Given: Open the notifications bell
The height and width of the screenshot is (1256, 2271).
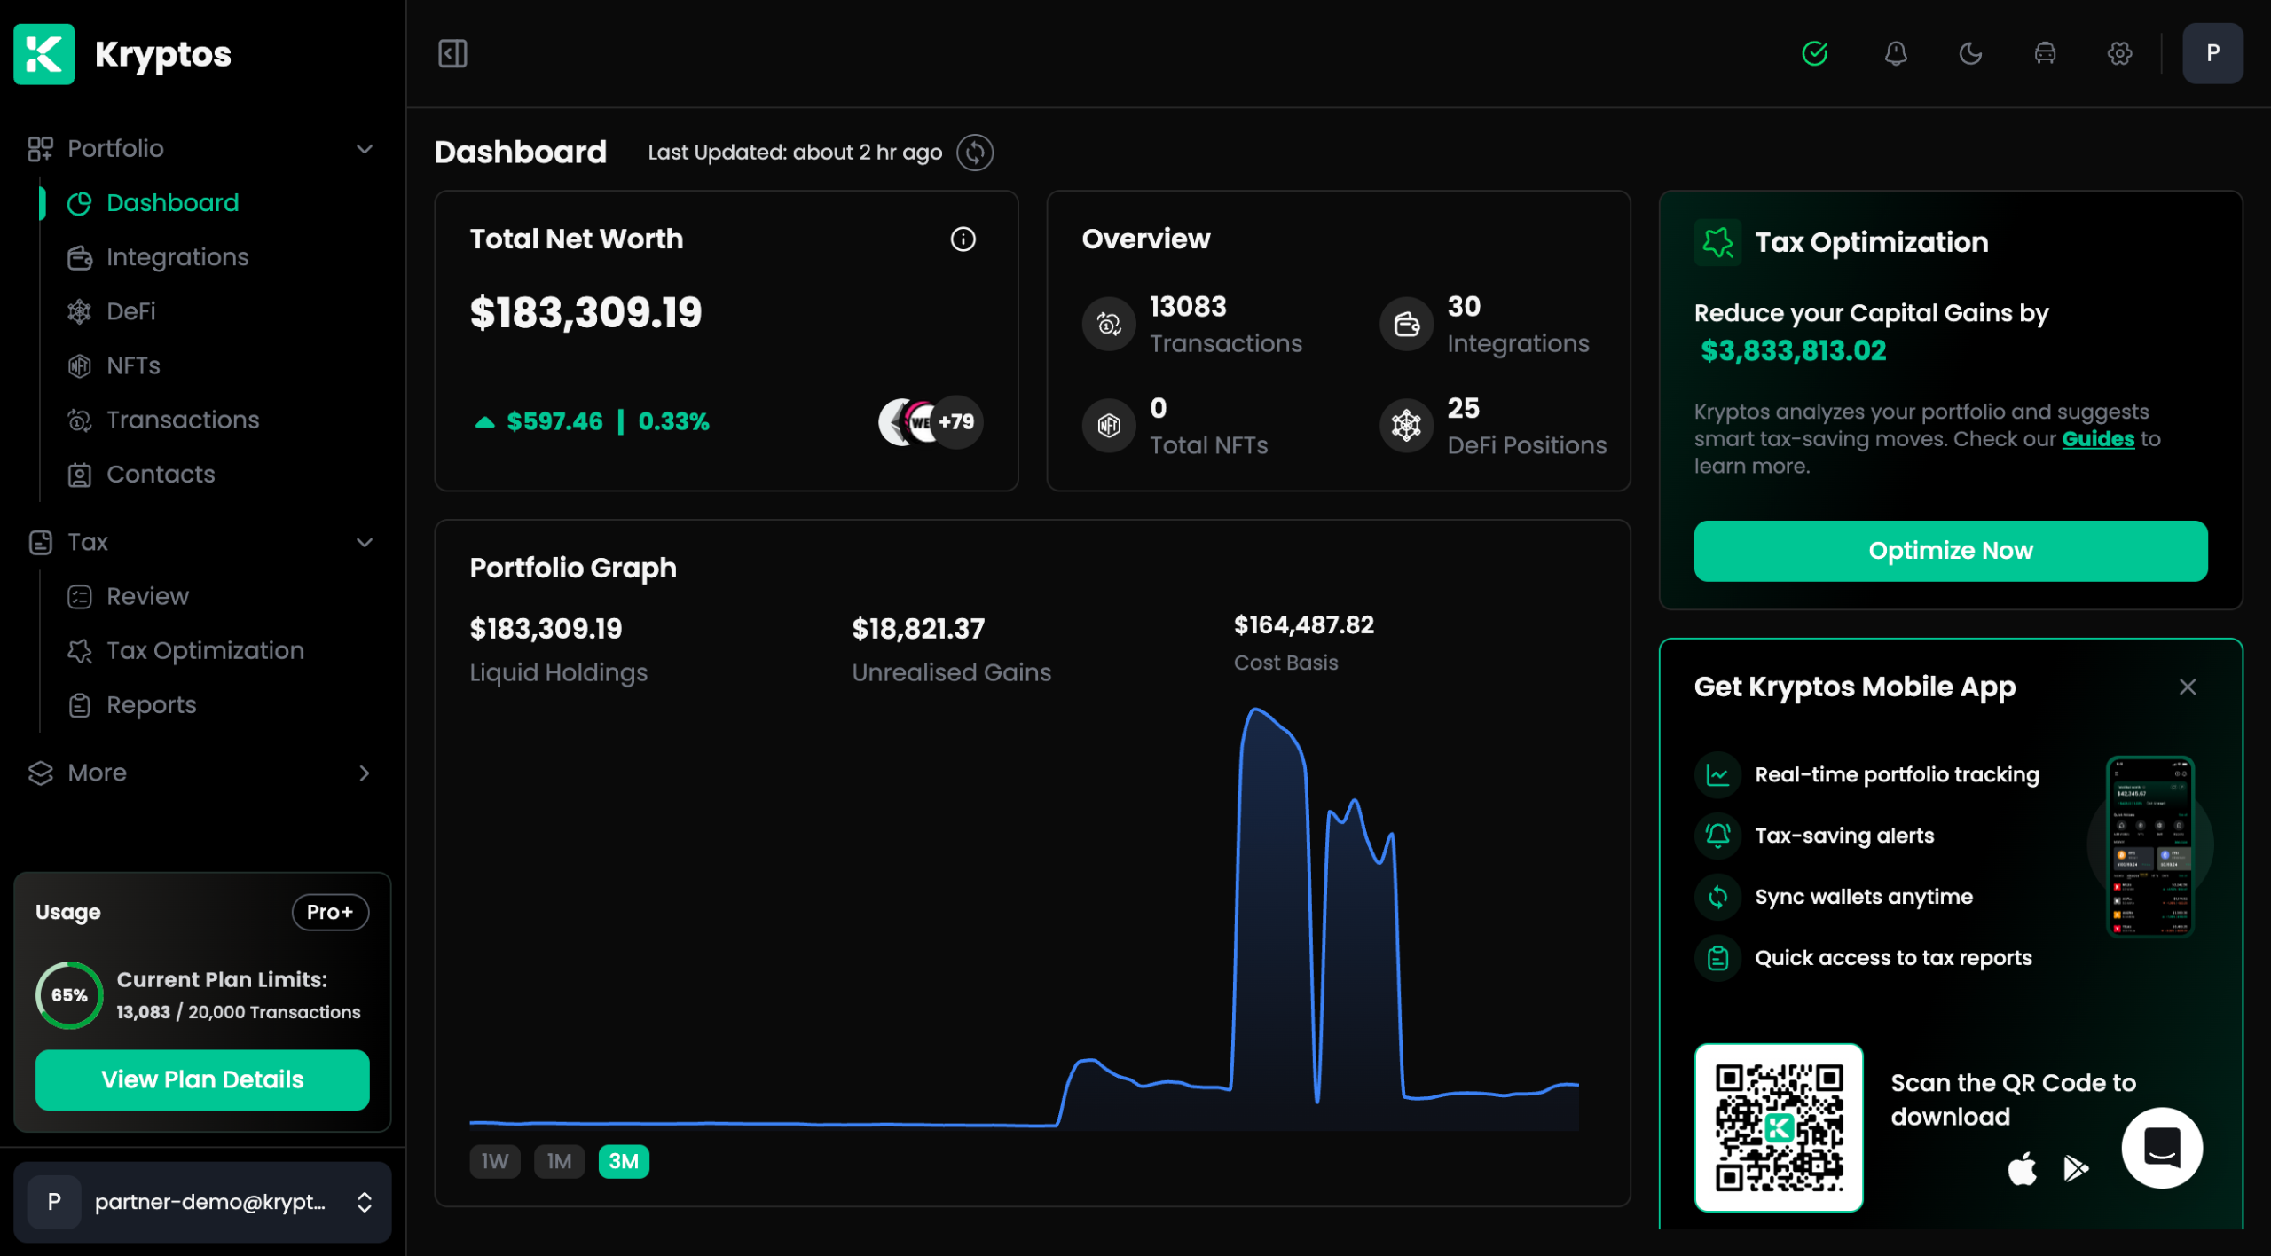Looking at the screenshot, I should click(1896, 53).
